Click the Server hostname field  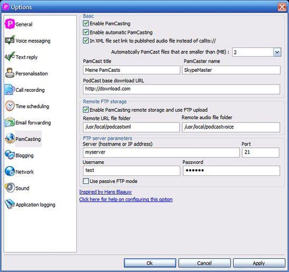[x=161, y=153]
